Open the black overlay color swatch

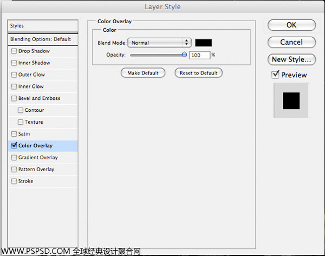204,43
